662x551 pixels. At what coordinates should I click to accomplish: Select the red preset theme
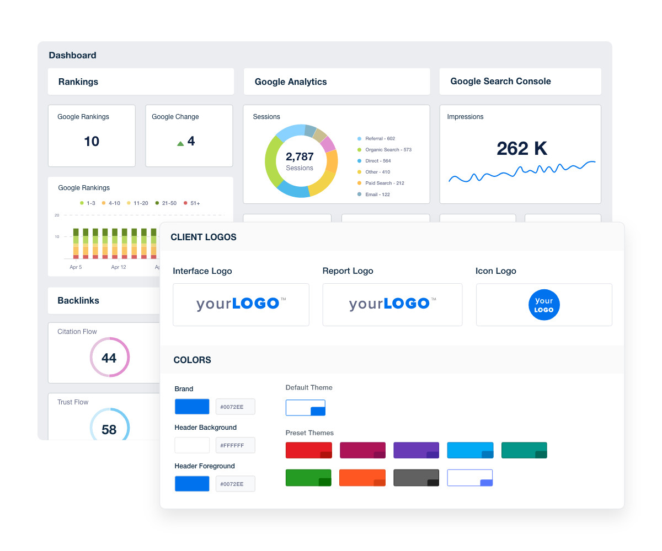[309, 450]
